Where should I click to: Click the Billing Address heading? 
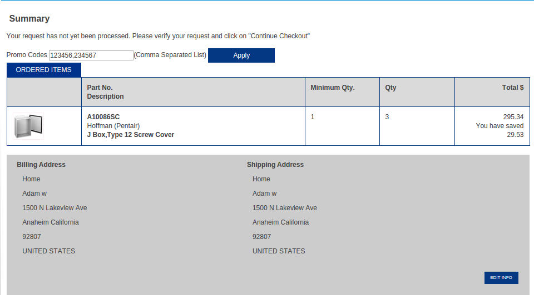pyautogui.click(x=41, y=165)
